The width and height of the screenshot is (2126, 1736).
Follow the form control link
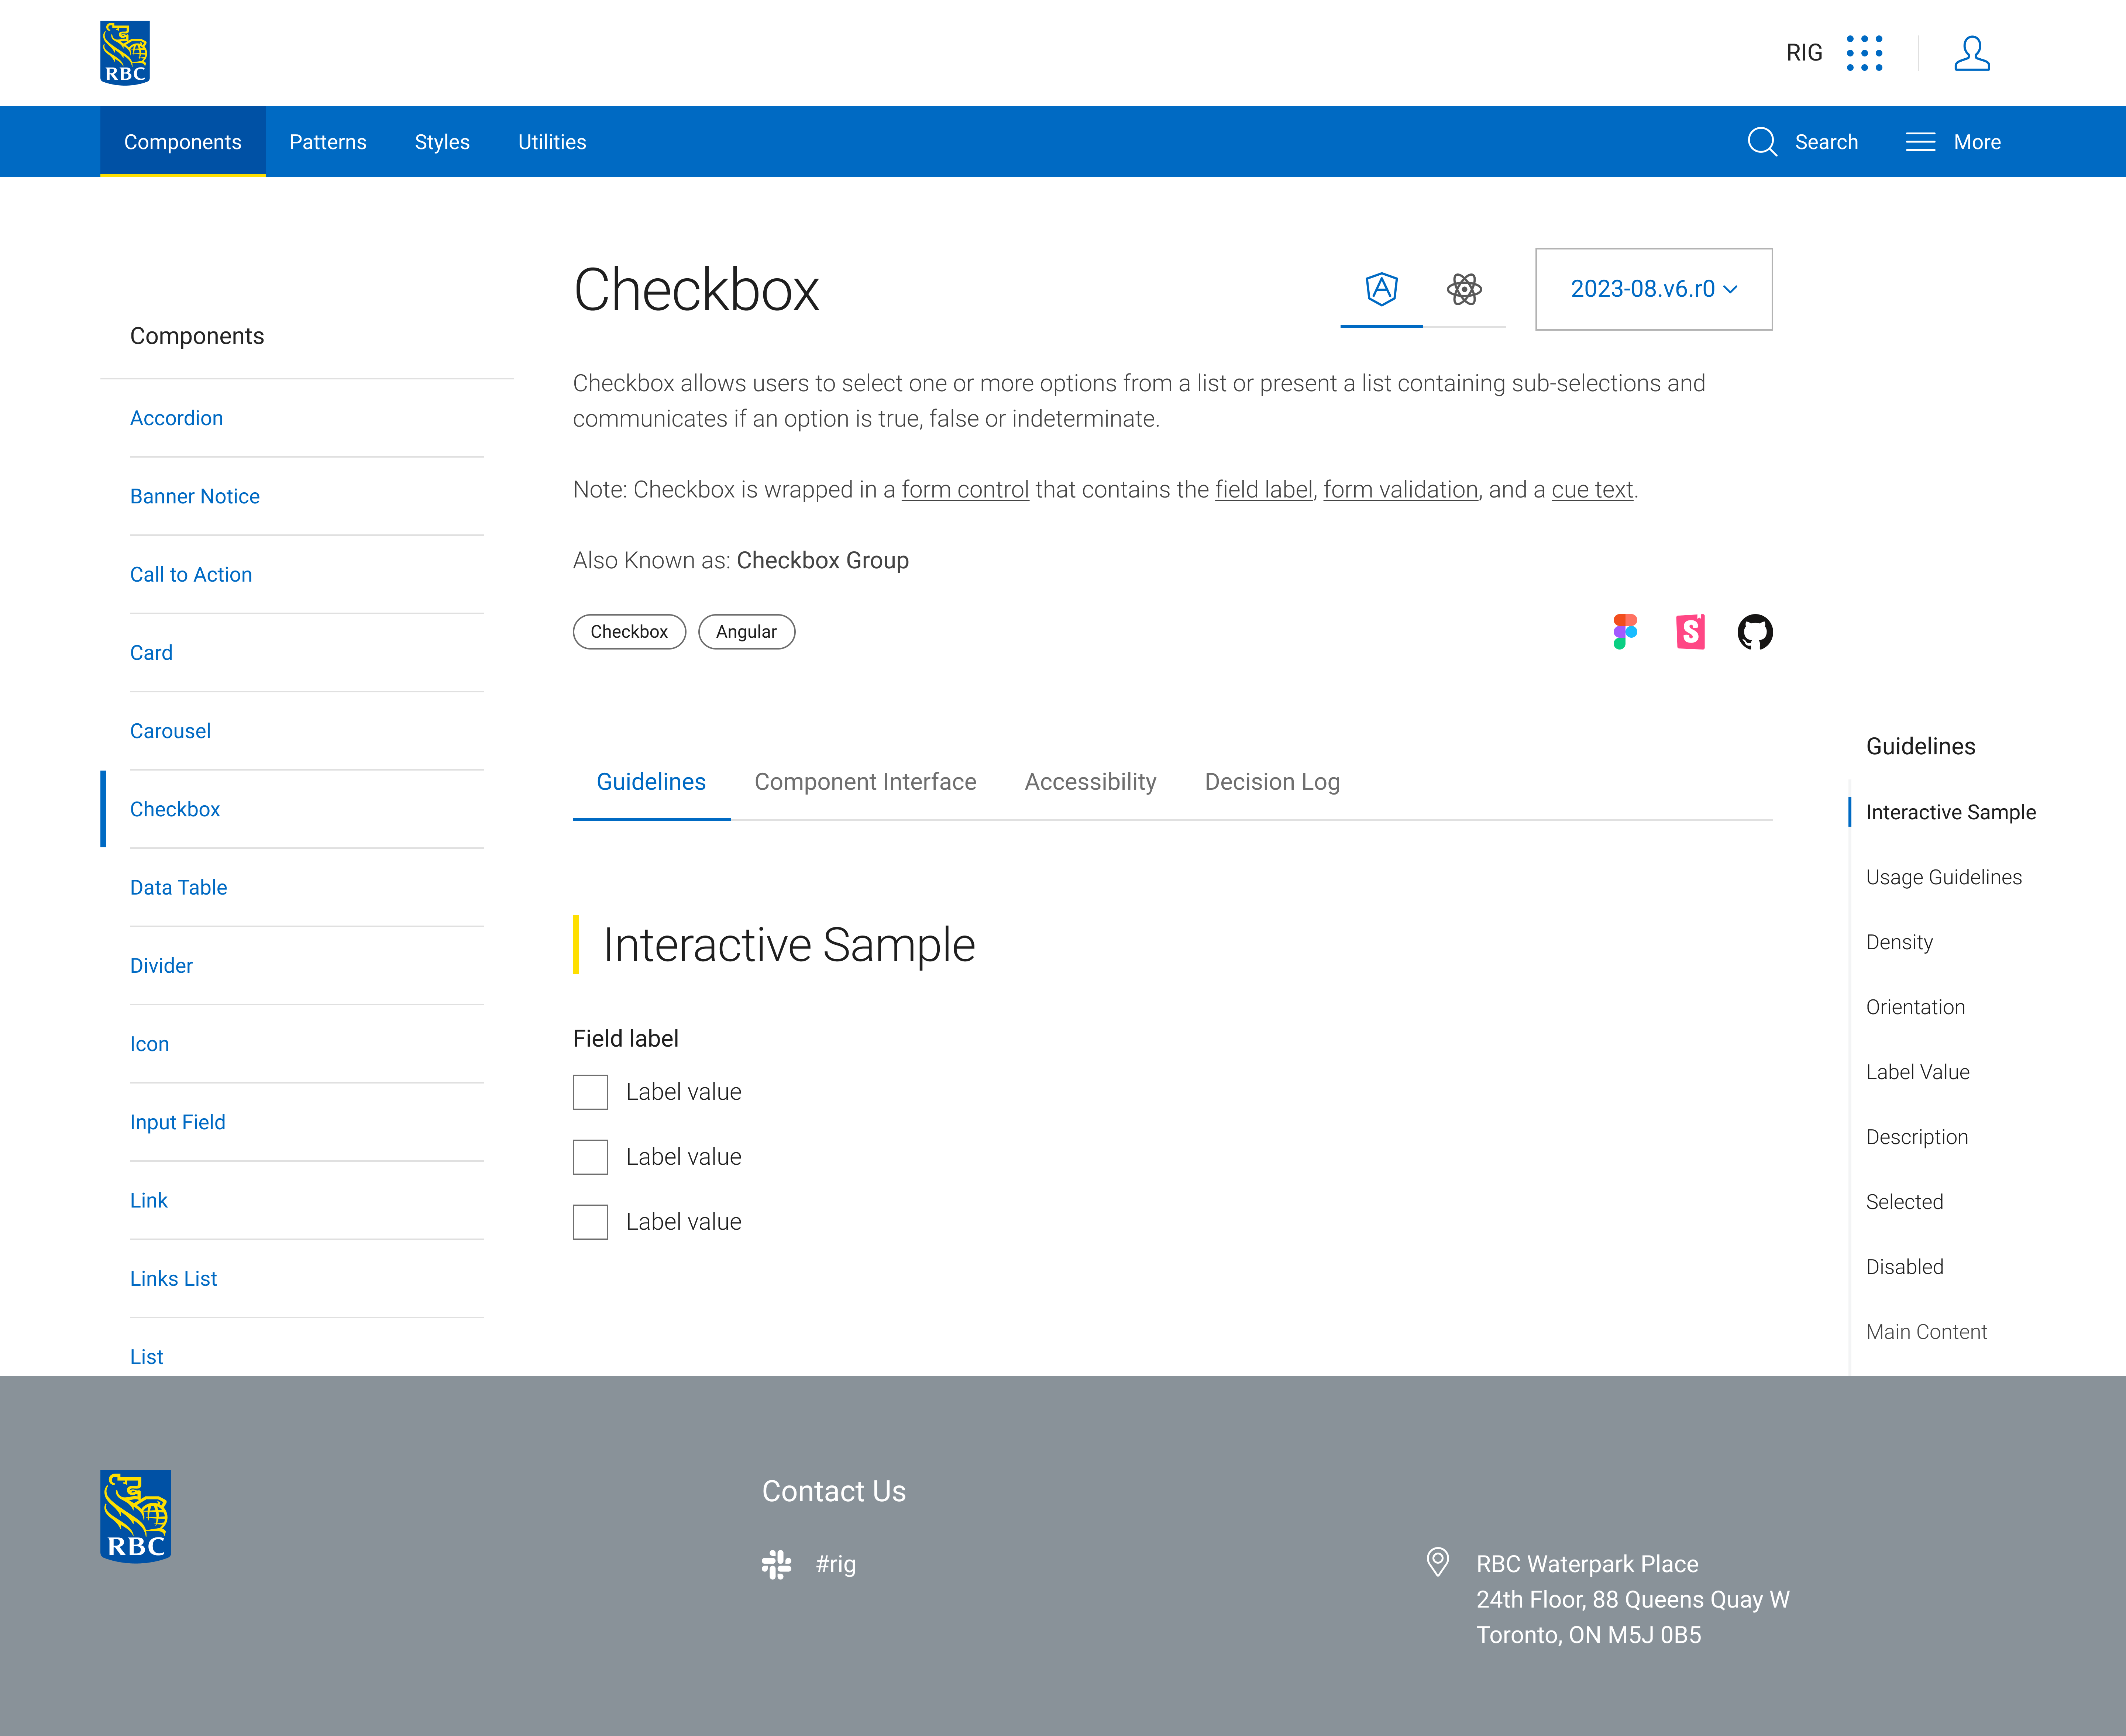point(964,490)
